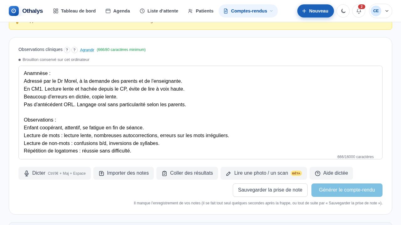Click inside the clinical observations text area
The image size is (401, 225).
coord(200,112)
